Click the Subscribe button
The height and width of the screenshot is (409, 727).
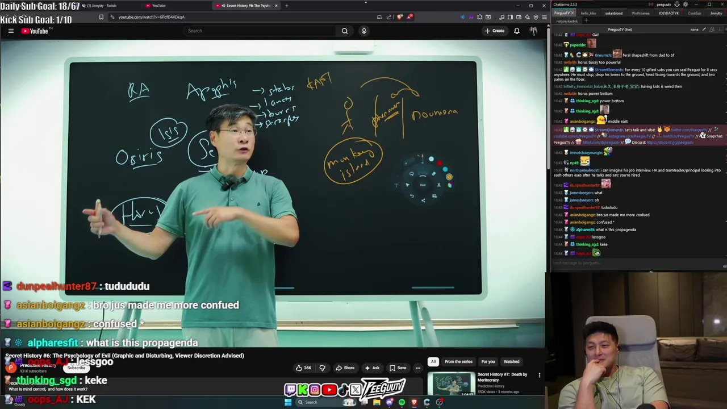[76, 368]
